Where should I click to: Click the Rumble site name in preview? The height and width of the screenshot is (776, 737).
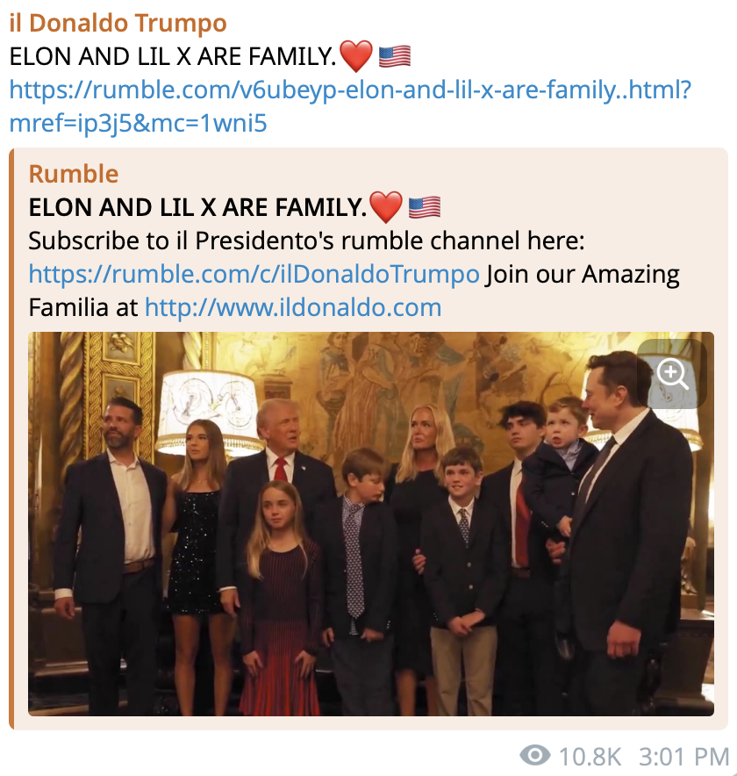point(74,174)
